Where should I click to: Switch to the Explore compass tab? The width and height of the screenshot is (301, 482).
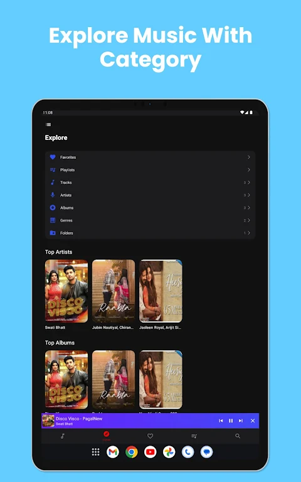tap(106, 436)
